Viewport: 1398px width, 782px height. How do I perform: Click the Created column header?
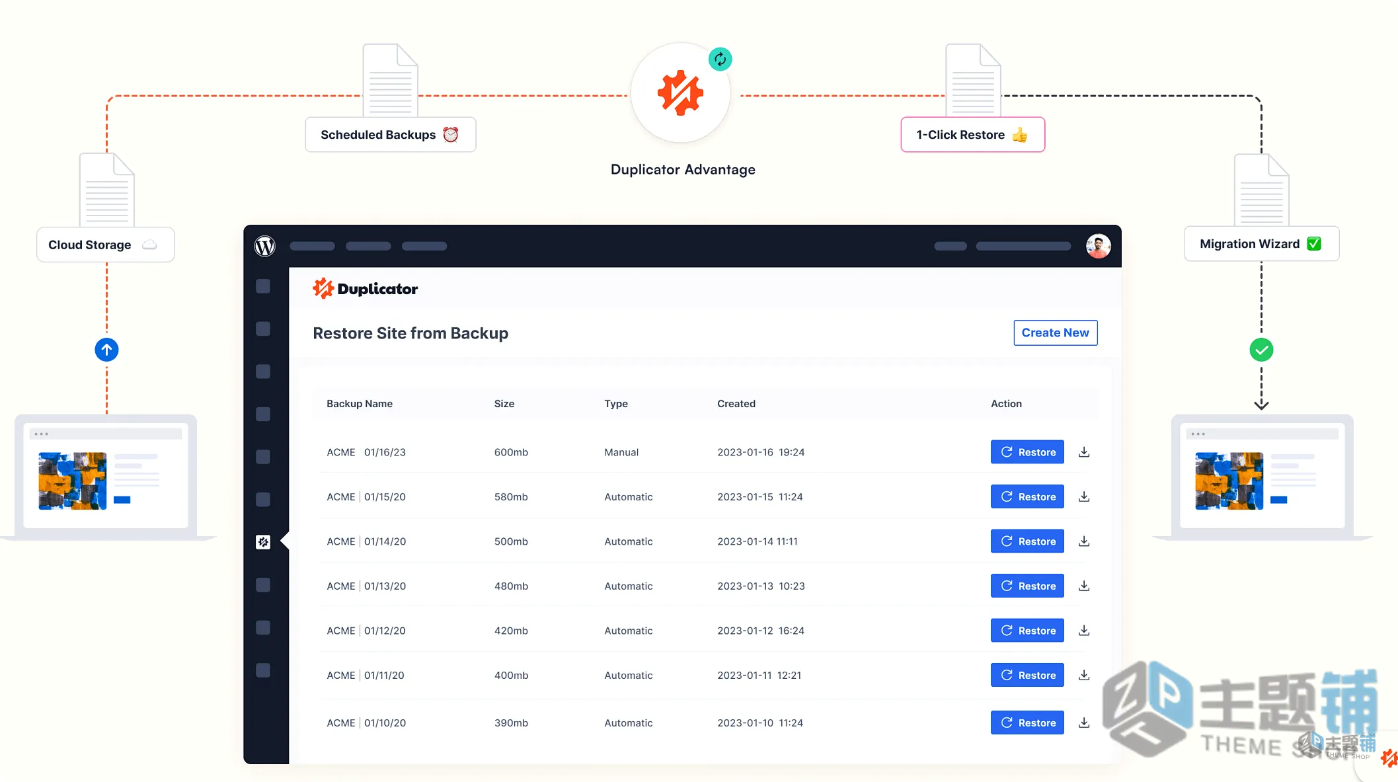coord(736,404)
